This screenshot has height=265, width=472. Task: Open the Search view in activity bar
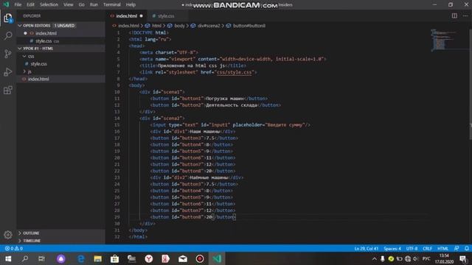tap(8, 36)
